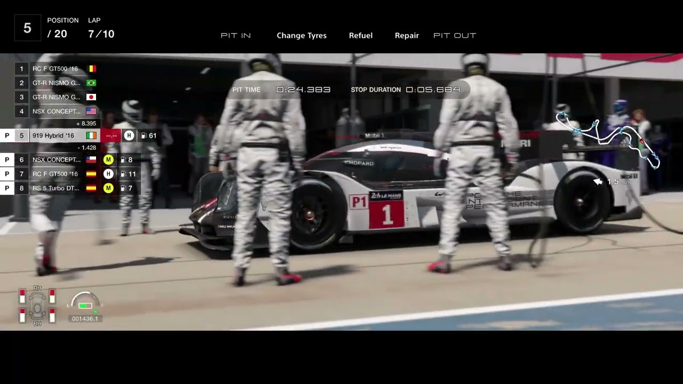Click the fuel pump icon showing 11
The width and height of the screenshot is (683, 384).
point(123,174)
